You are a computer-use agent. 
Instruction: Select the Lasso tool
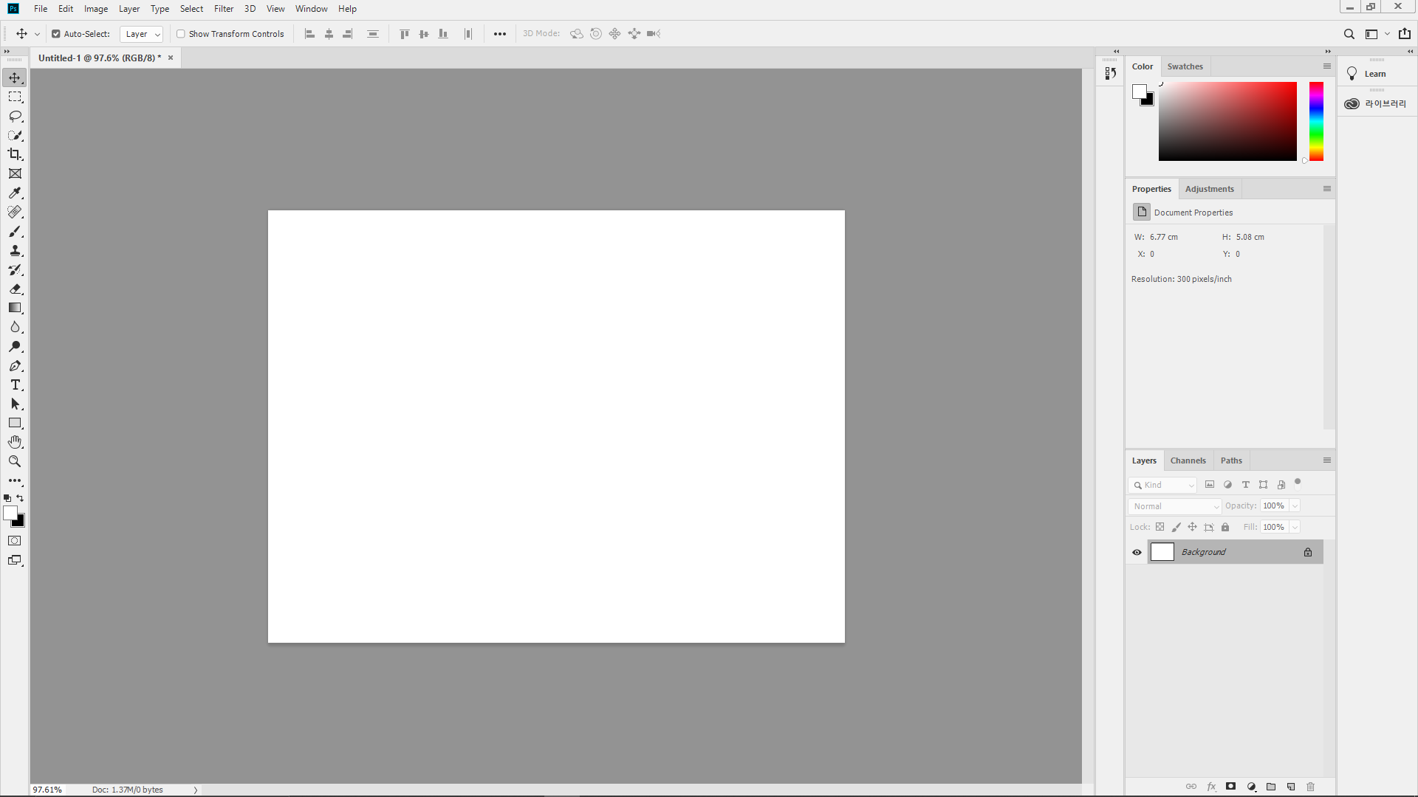[x=15, y=117]
